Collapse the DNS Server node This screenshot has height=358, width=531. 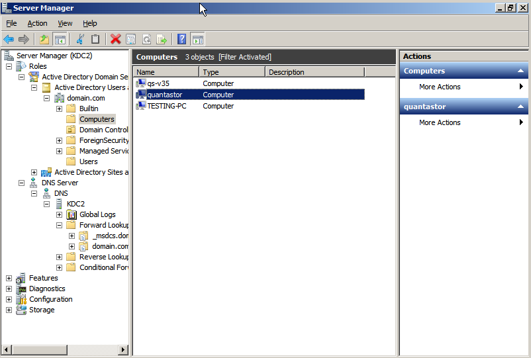[x=21, y=183]
